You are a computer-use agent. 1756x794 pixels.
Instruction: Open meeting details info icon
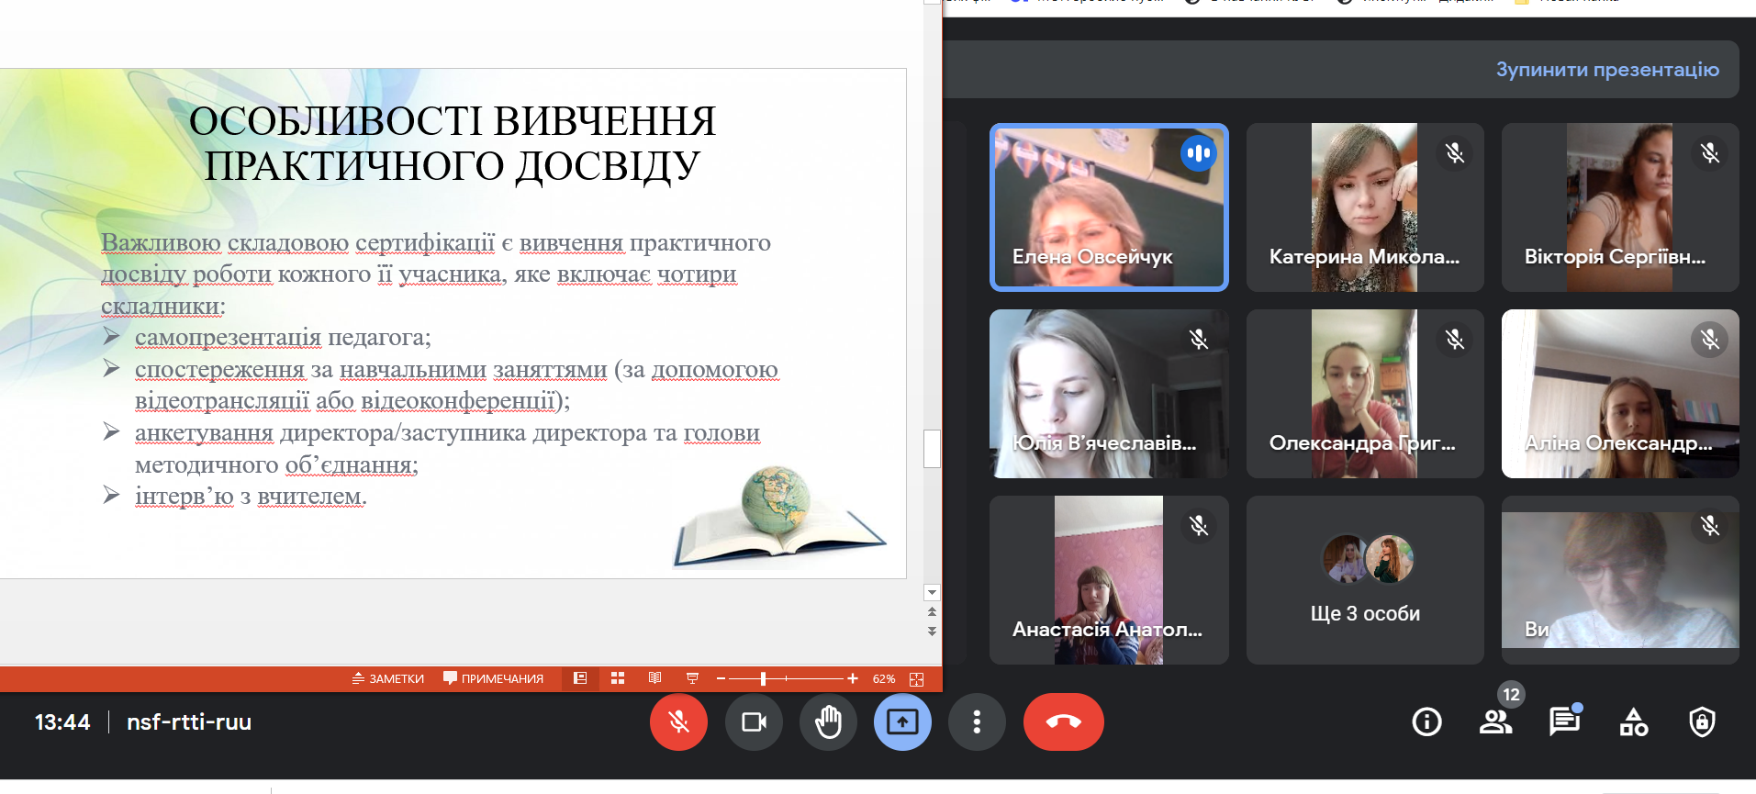[1426, 722]
